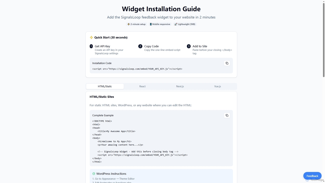Click the <h1>Welcome to My App</h1> line
This screenshot has height=183, width=325.
115,142
